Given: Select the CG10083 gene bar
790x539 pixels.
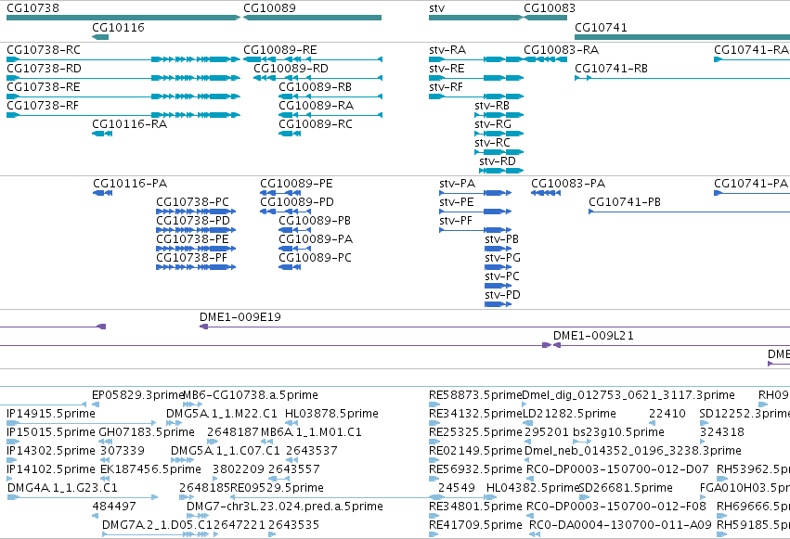Looking at the screenshot, I should [x=546, y=18].
